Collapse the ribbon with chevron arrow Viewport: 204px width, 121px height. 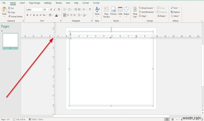(x=202, y=21)
